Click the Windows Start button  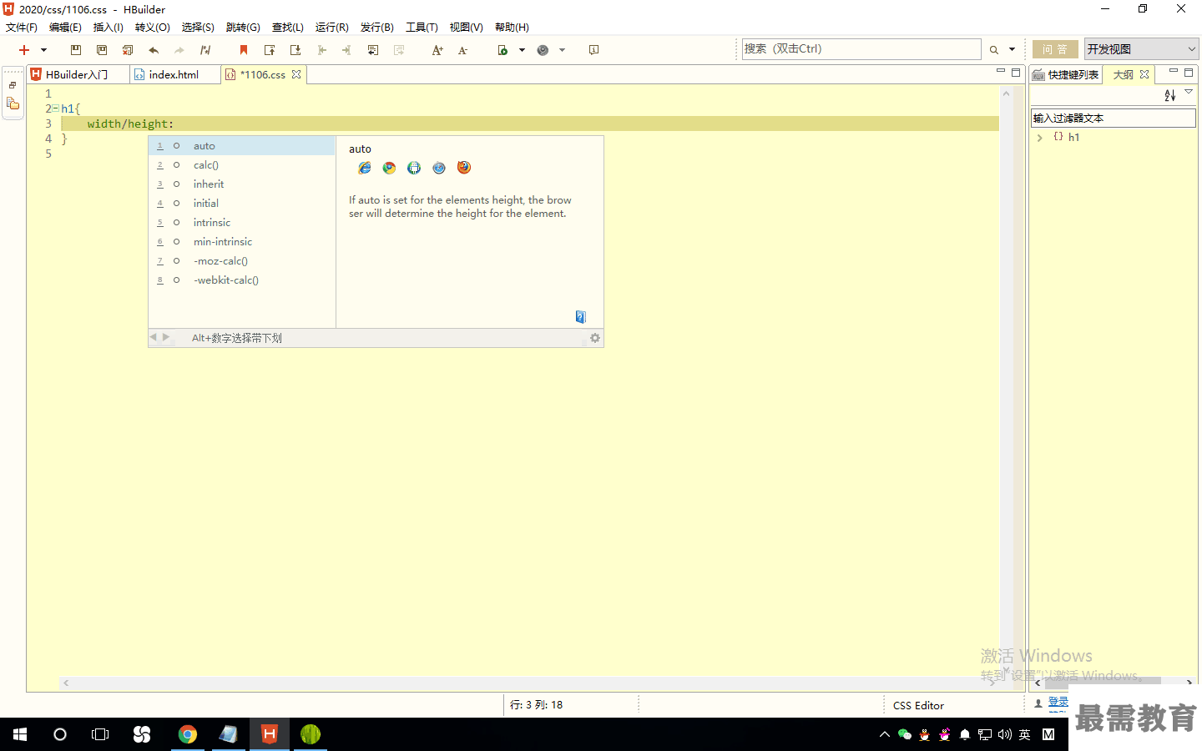(20, 734)
